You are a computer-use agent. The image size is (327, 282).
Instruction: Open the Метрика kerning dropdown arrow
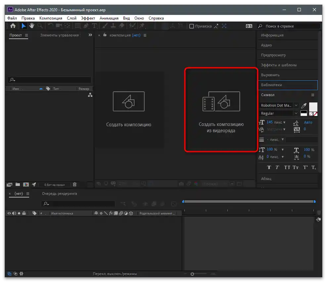[x=284, y=130]
